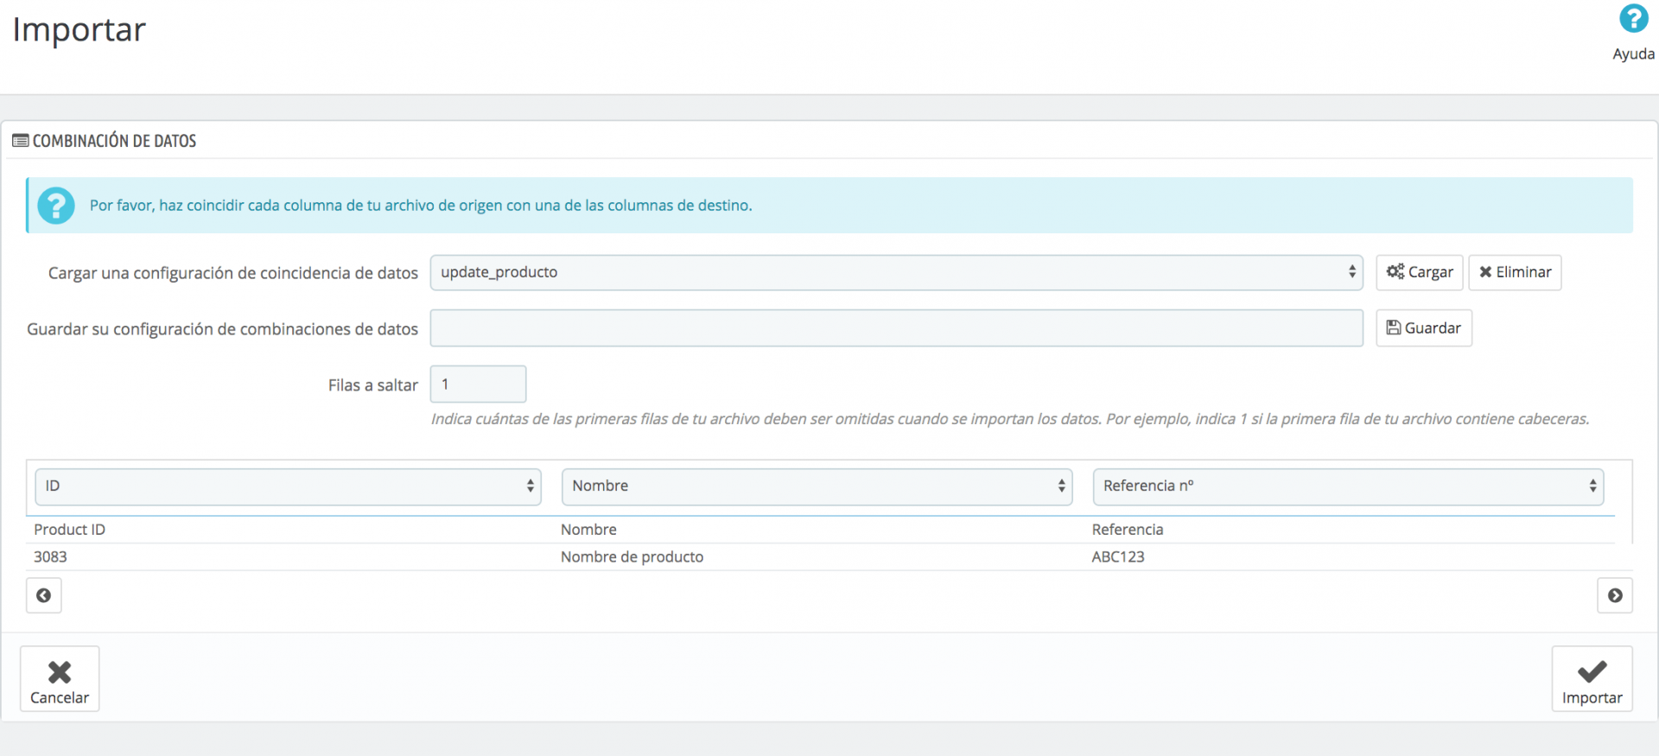
Task: Click the Importar checkmark button
Action: click(x=1592, y=679)
